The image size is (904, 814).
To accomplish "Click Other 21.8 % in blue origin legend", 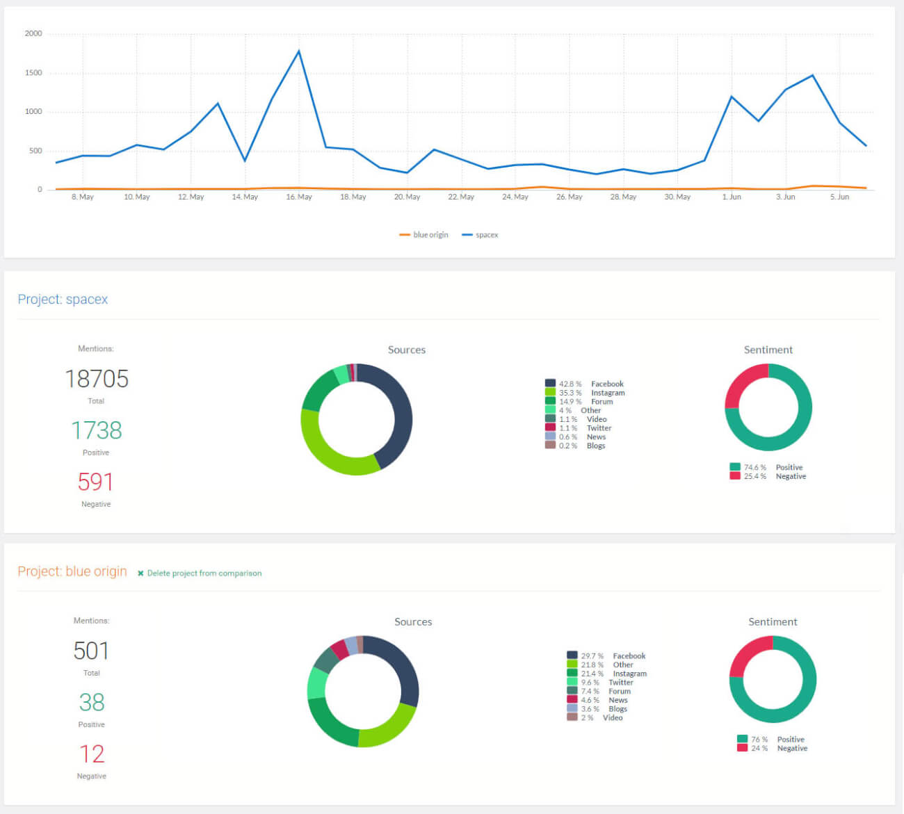I will point(601,665).
